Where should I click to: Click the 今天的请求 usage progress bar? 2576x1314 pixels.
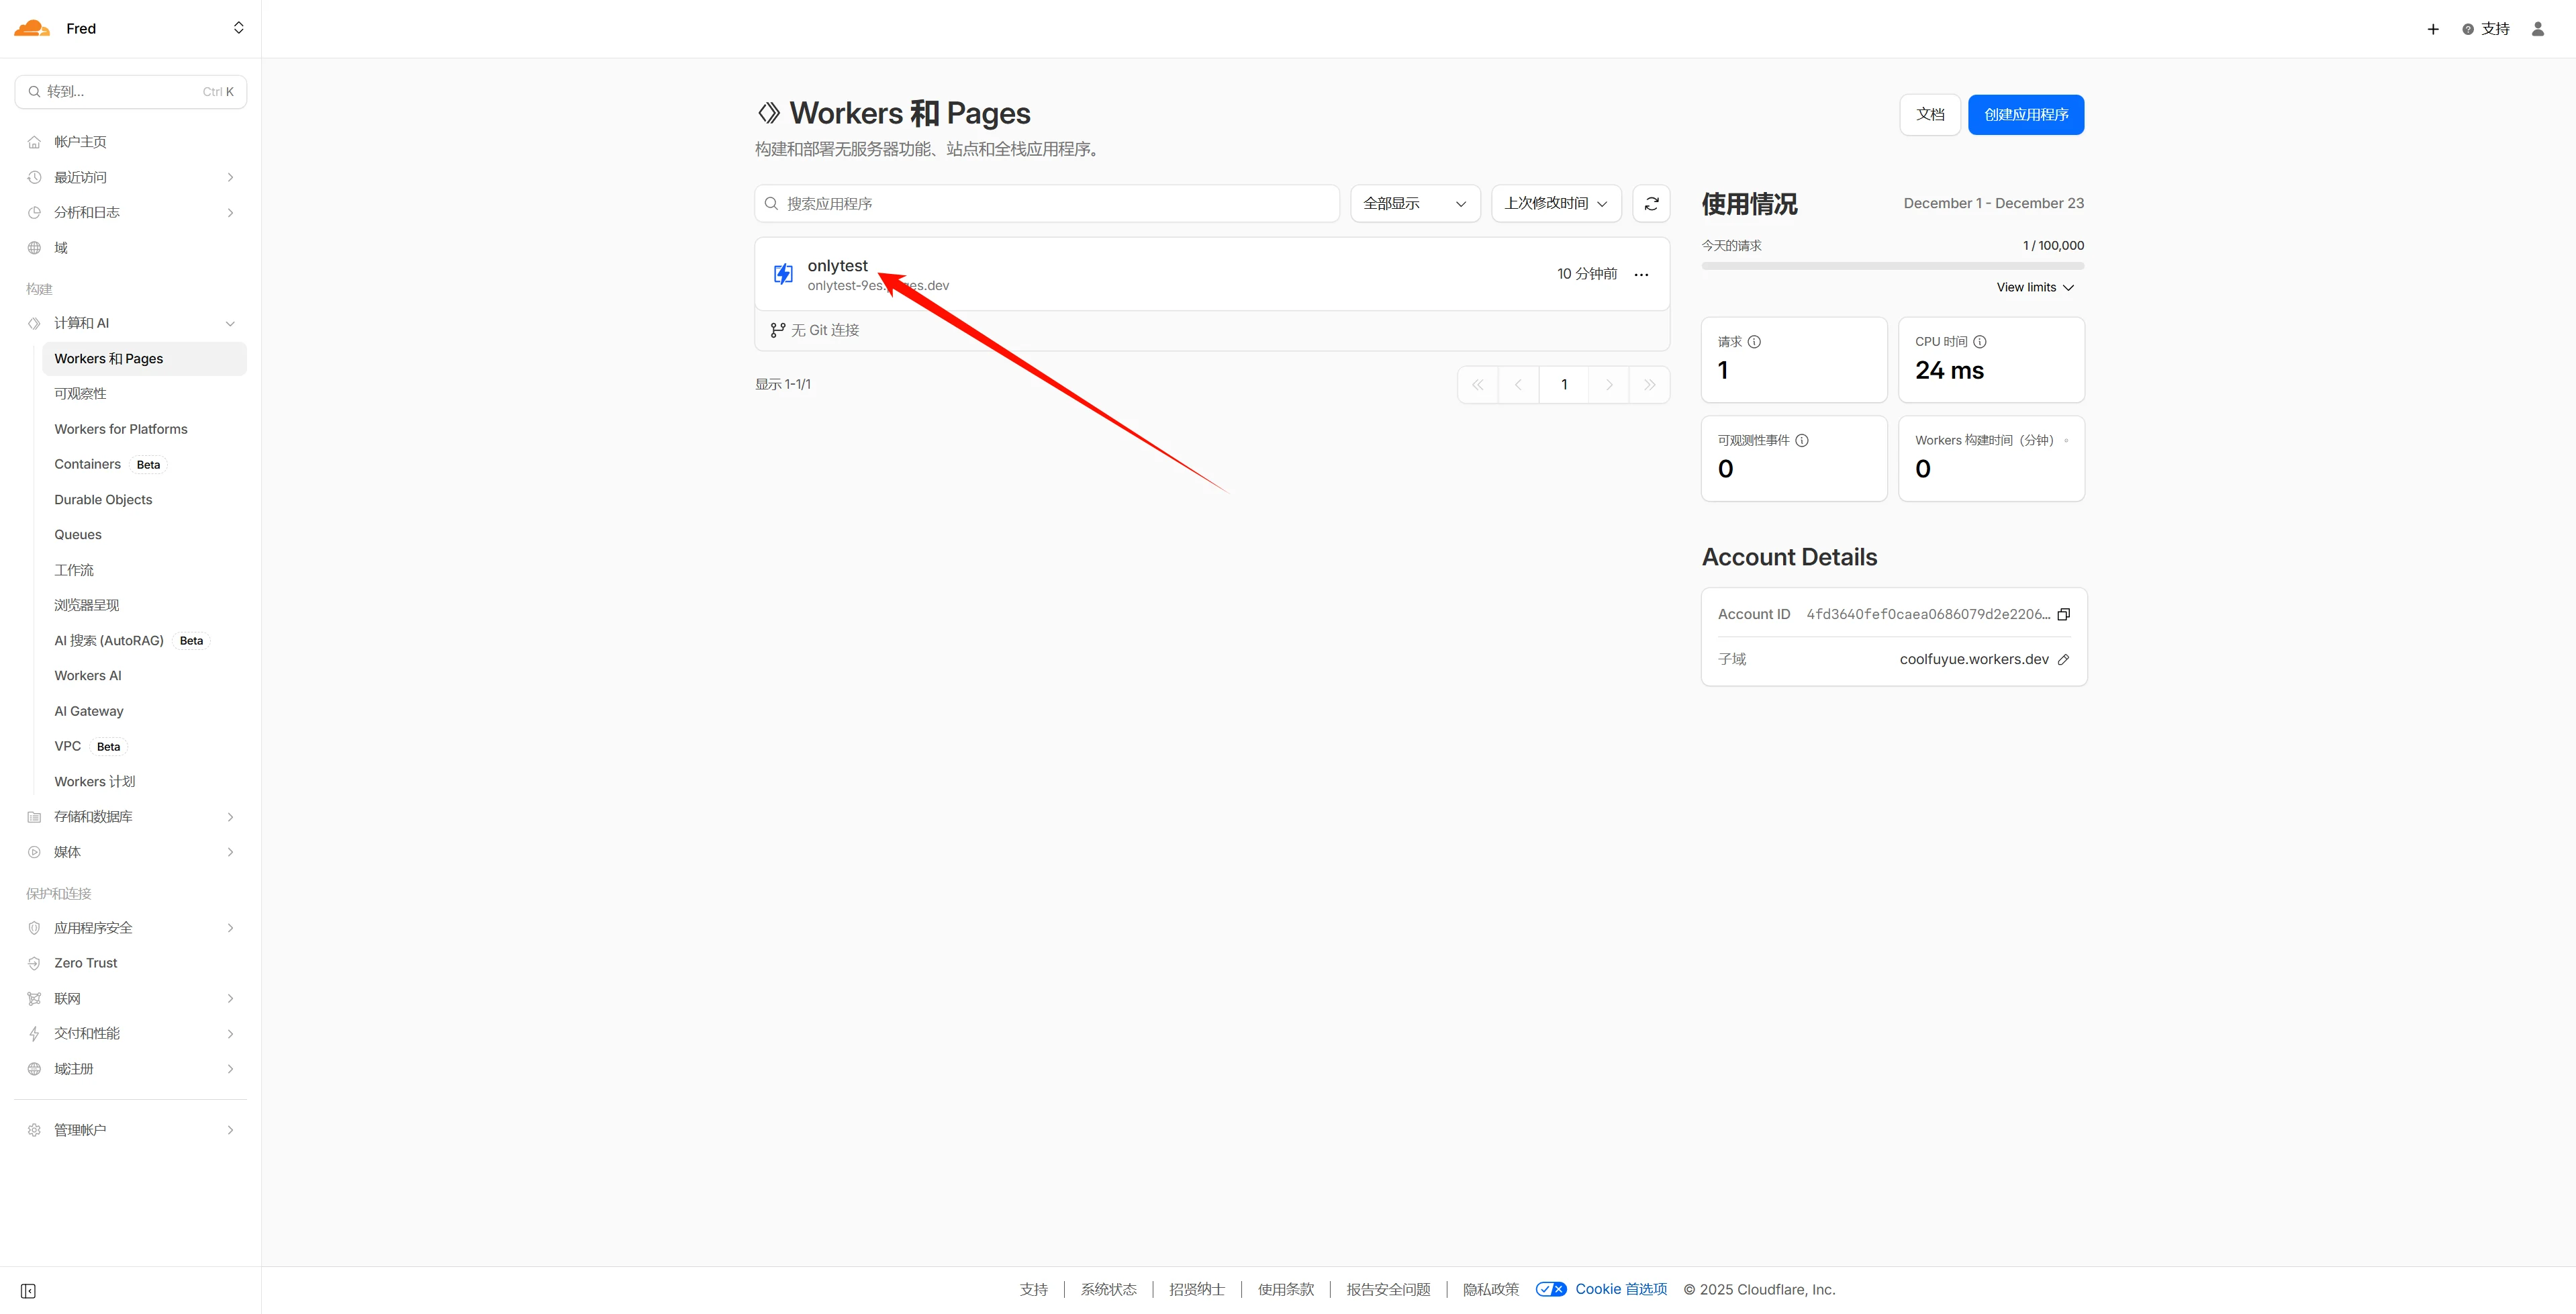pos(1892,266)
